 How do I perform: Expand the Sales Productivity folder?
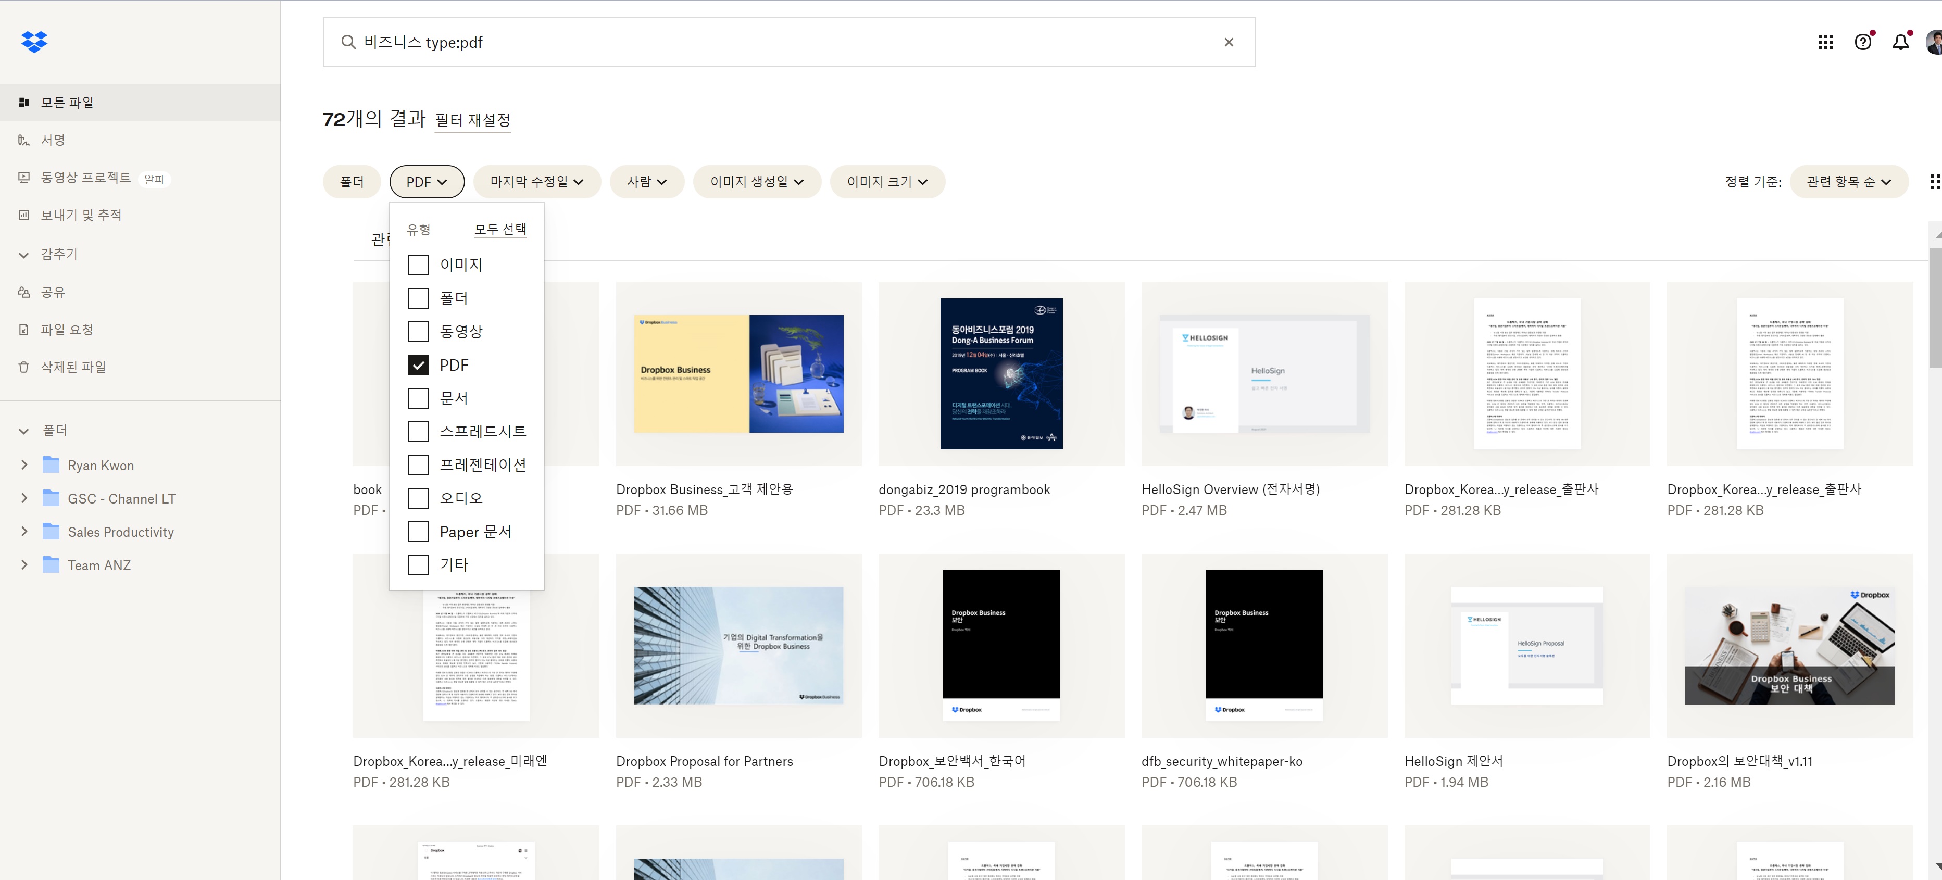[24, 532]
